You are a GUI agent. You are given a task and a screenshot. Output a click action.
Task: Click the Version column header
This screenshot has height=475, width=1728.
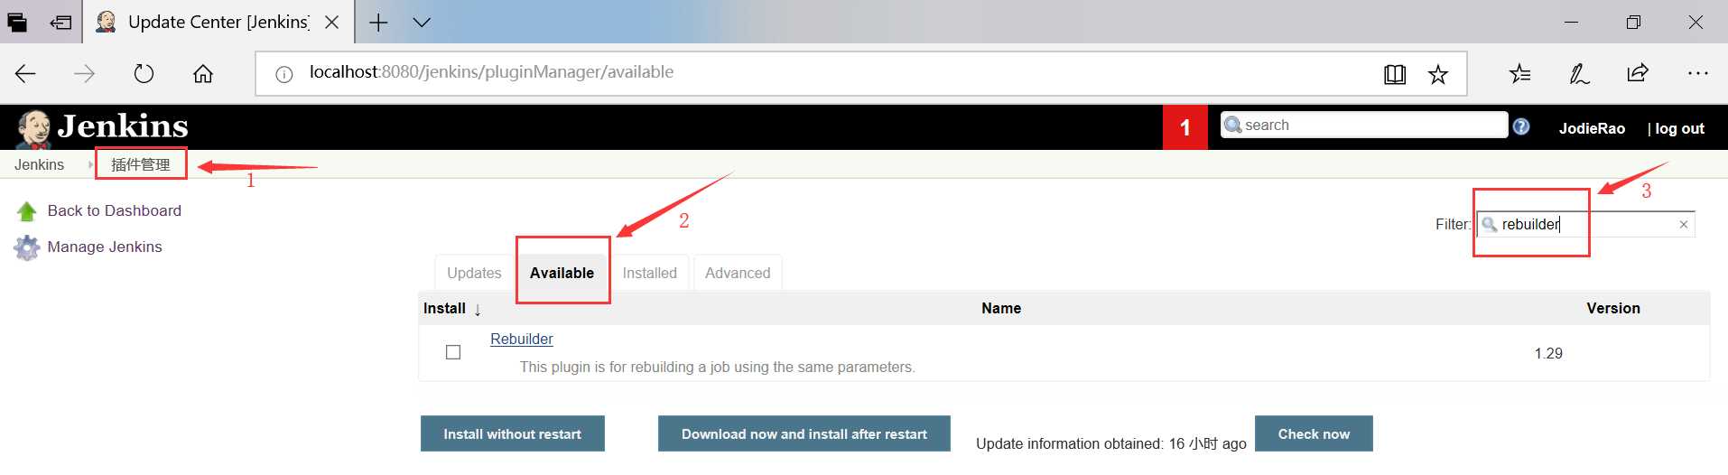(x=1613, y=308)
